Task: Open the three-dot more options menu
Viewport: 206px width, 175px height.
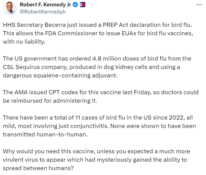Action: coord(199,5)
